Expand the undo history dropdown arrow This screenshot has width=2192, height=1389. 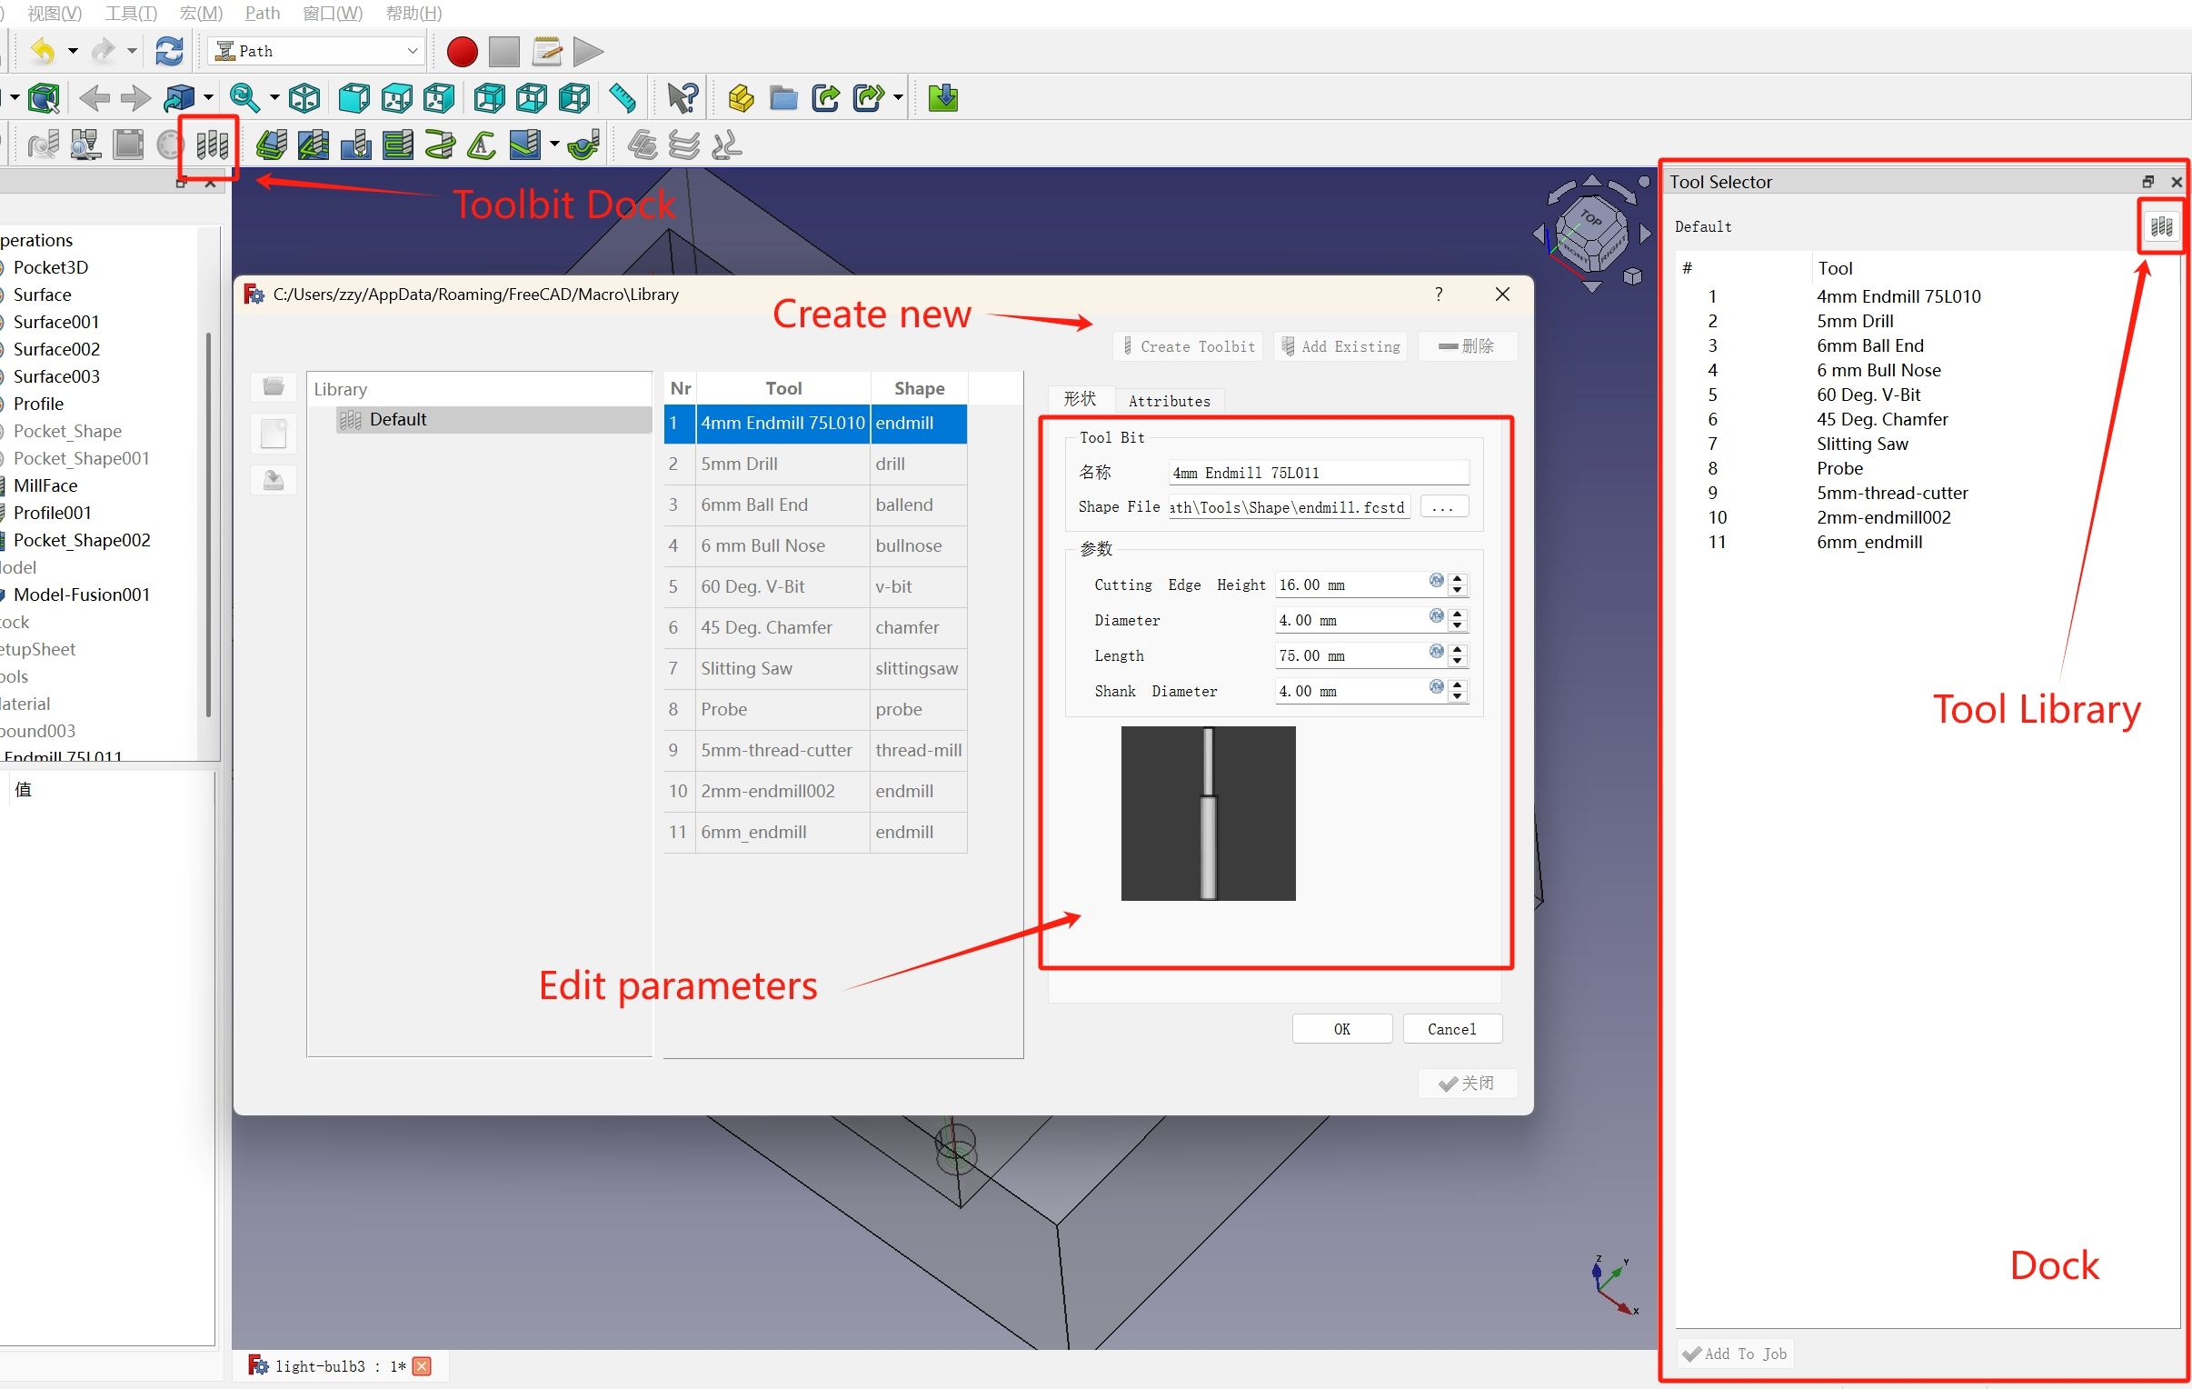pyautogui.click(x=73, y=51)
